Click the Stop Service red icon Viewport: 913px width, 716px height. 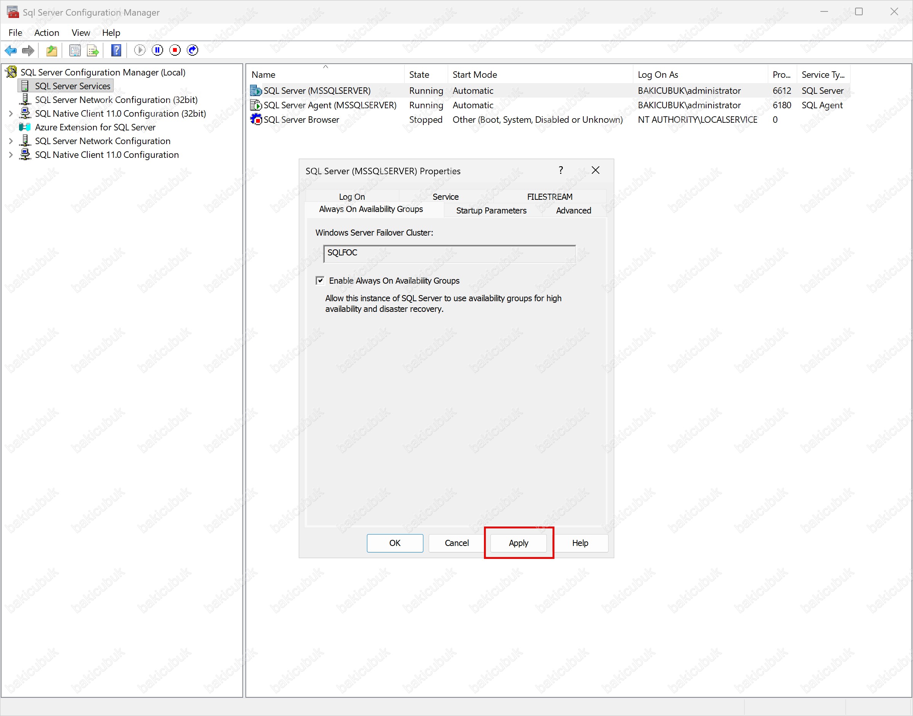pos(175,51)
